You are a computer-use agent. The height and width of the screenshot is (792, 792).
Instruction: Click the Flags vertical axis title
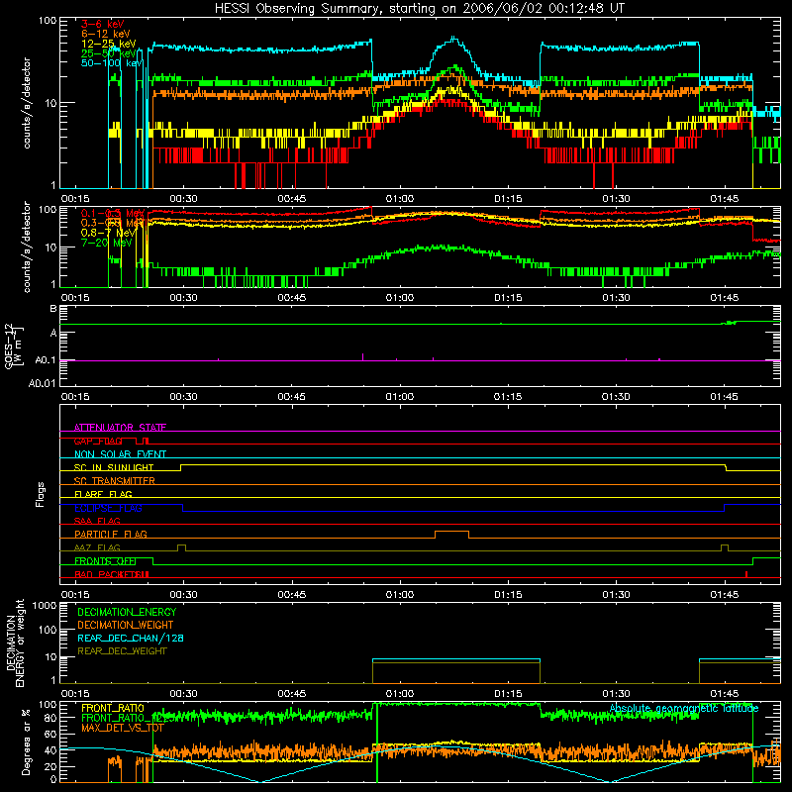click(x=41, y=494)
